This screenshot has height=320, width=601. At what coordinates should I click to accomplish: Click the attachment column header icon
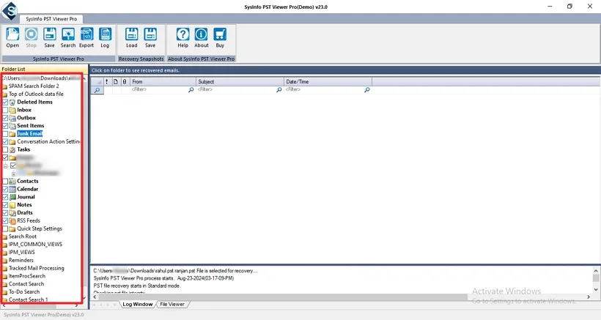tap(125, 81)
